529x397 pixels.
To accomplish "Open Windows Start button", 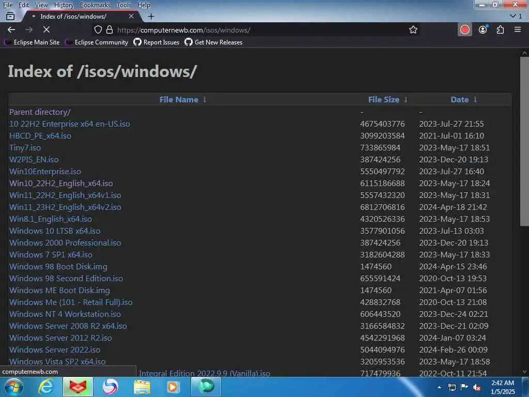I will [13, 387].
